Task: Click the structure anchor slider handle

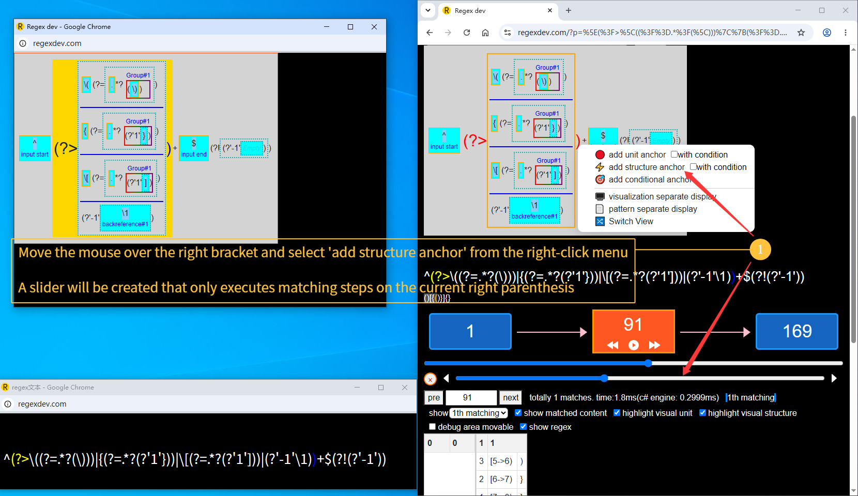Action: [604, 378]
